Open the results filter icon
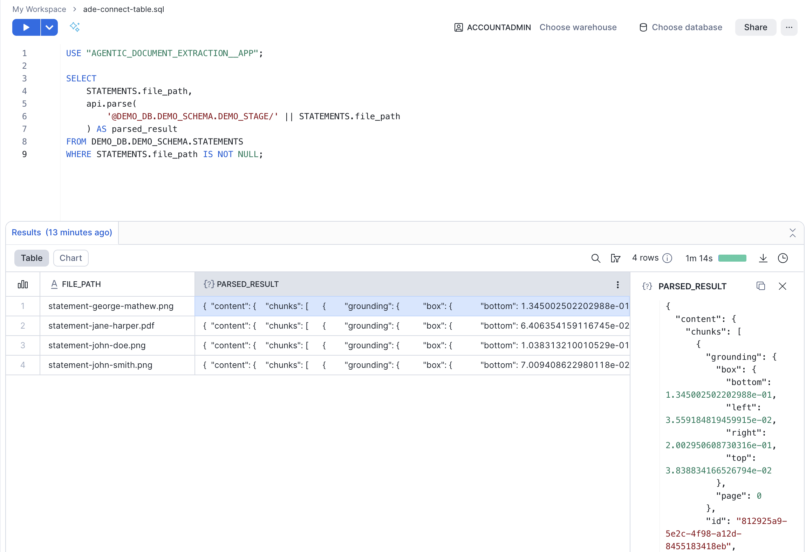 click(615, 258)
